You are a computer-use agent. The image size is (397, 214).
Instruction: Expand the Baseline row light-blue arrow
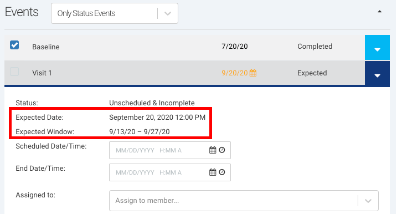click(377, 48)
